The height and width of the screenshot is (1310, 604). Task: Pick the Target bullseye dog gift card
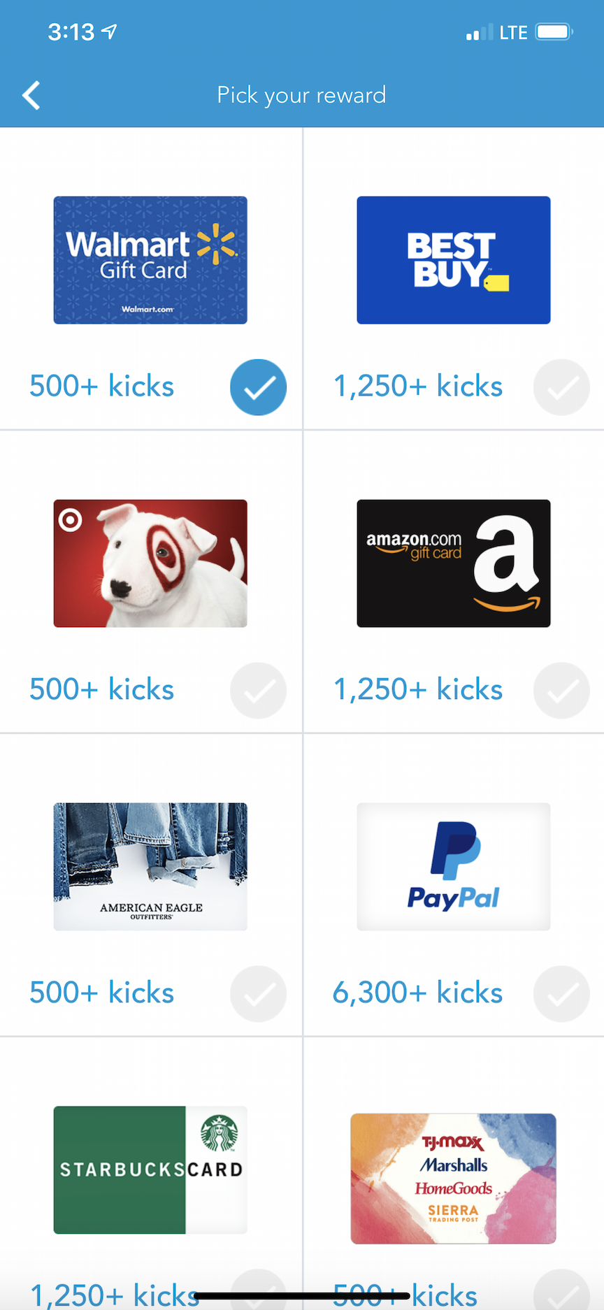click(x=150, y=563)
